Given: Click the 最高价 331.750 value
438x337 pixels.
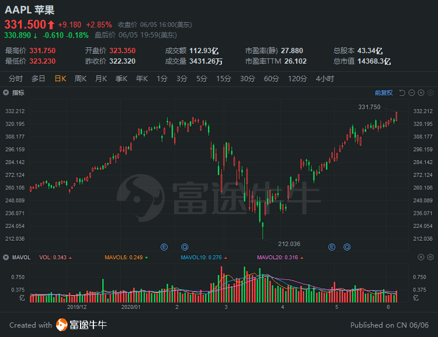Looking at the screenshot, I should click(43, 51).
